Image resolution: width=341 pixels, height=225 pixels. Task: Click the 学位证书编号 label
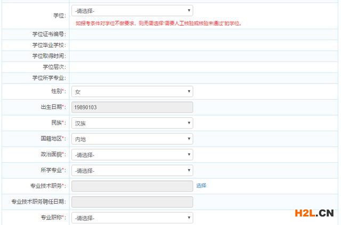(48, 34)
